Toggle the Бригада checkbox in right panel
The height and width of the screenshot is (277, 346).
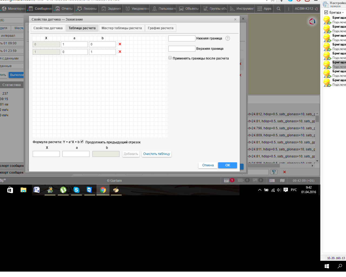tap(326, 12)
